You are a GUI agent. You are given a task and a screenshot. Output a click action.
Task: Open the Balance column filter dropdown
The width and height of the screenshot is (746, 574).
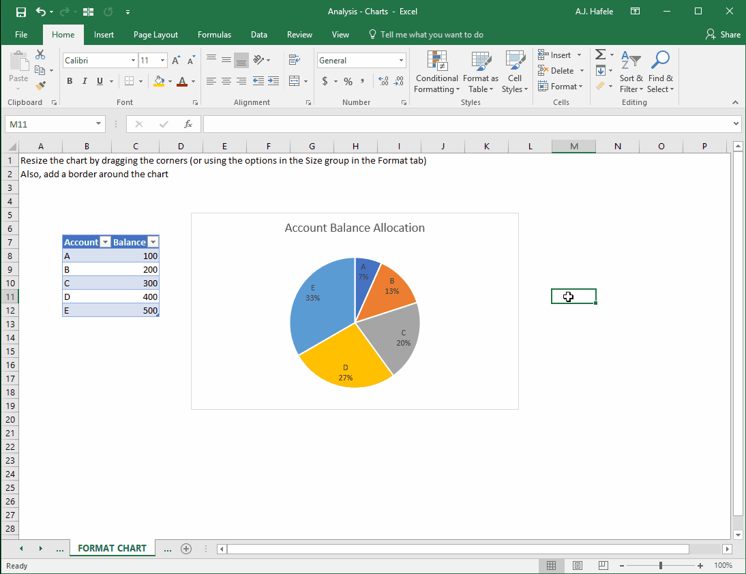[x=153, y=242]
